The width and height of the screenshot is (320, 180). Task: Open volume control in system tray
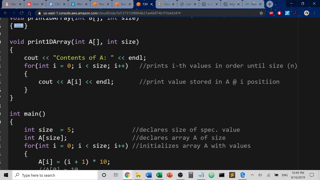click(x=260, y=175)
